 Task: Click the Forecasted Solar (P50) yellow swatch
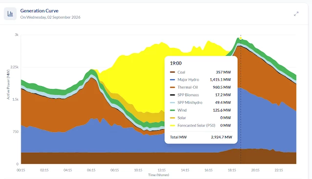point(172,126)
